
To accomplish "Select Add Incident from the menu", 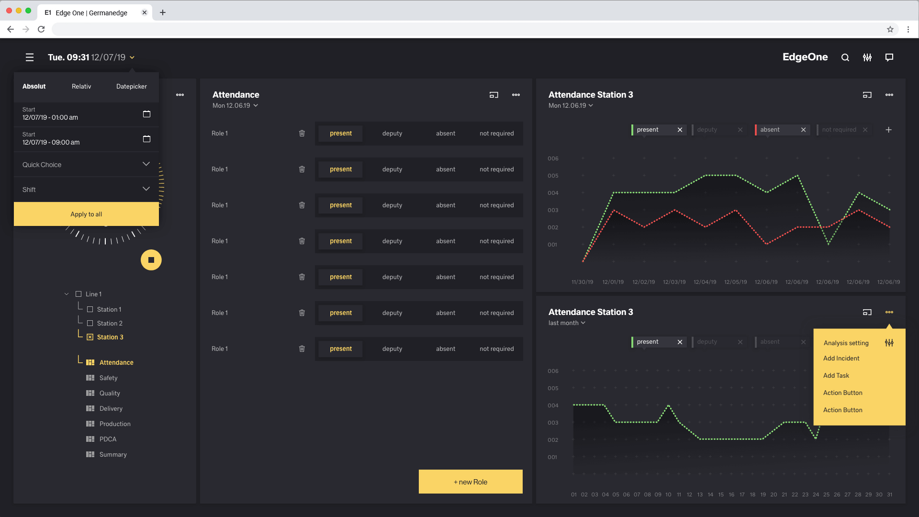I will coord(841,358).
